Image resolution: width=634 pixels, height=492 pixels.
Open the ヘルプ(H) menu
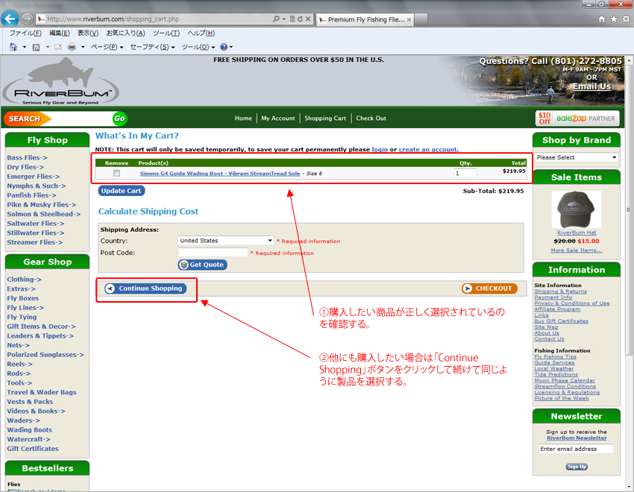pyautogui.click(x=201, y=33)
